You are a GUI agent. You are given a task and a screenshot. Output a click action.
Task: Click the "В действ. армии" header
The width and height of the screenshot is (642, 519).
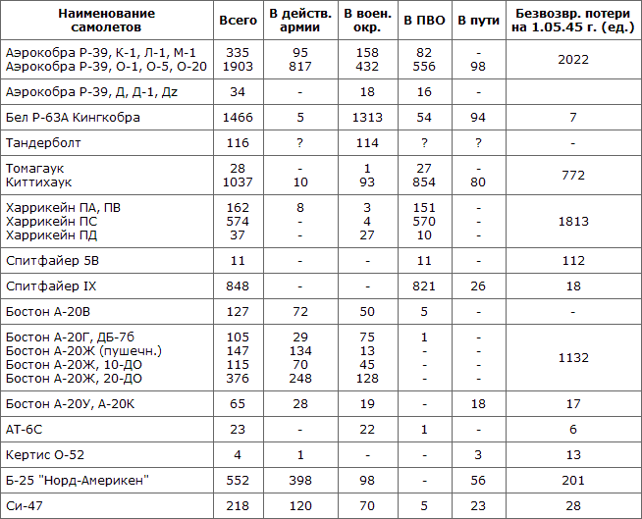pos(298,20)
